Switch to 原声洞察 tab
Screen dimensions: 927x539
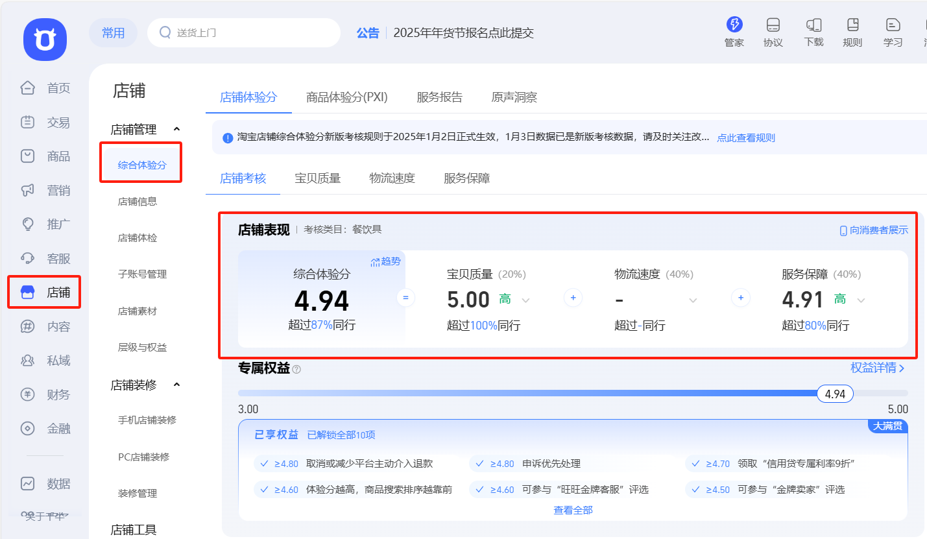(x=514, y=97)
